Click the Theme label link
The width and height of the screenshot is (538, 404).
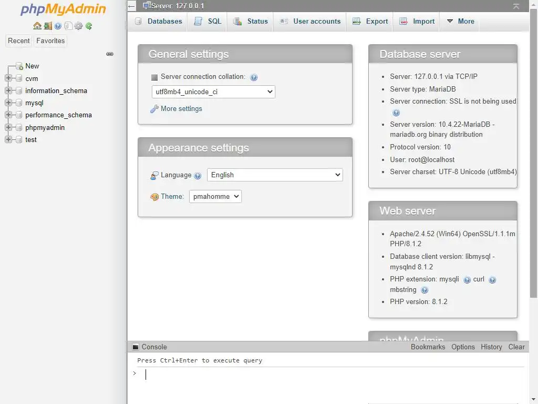click(x=172, y=197)
